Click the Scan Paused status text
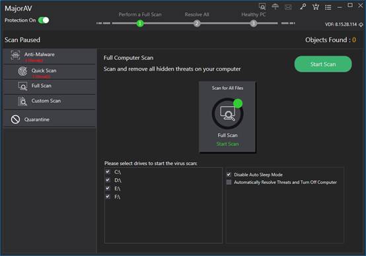Viewport: 366px width, 256px height. coord(22,40)
